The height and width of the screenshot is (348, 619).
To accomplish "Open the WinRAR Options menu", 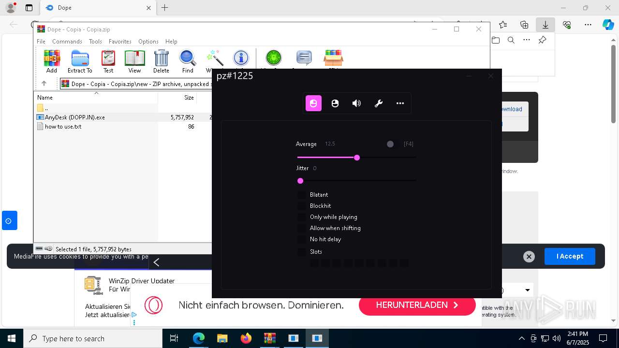I will (x=148, y=42).
